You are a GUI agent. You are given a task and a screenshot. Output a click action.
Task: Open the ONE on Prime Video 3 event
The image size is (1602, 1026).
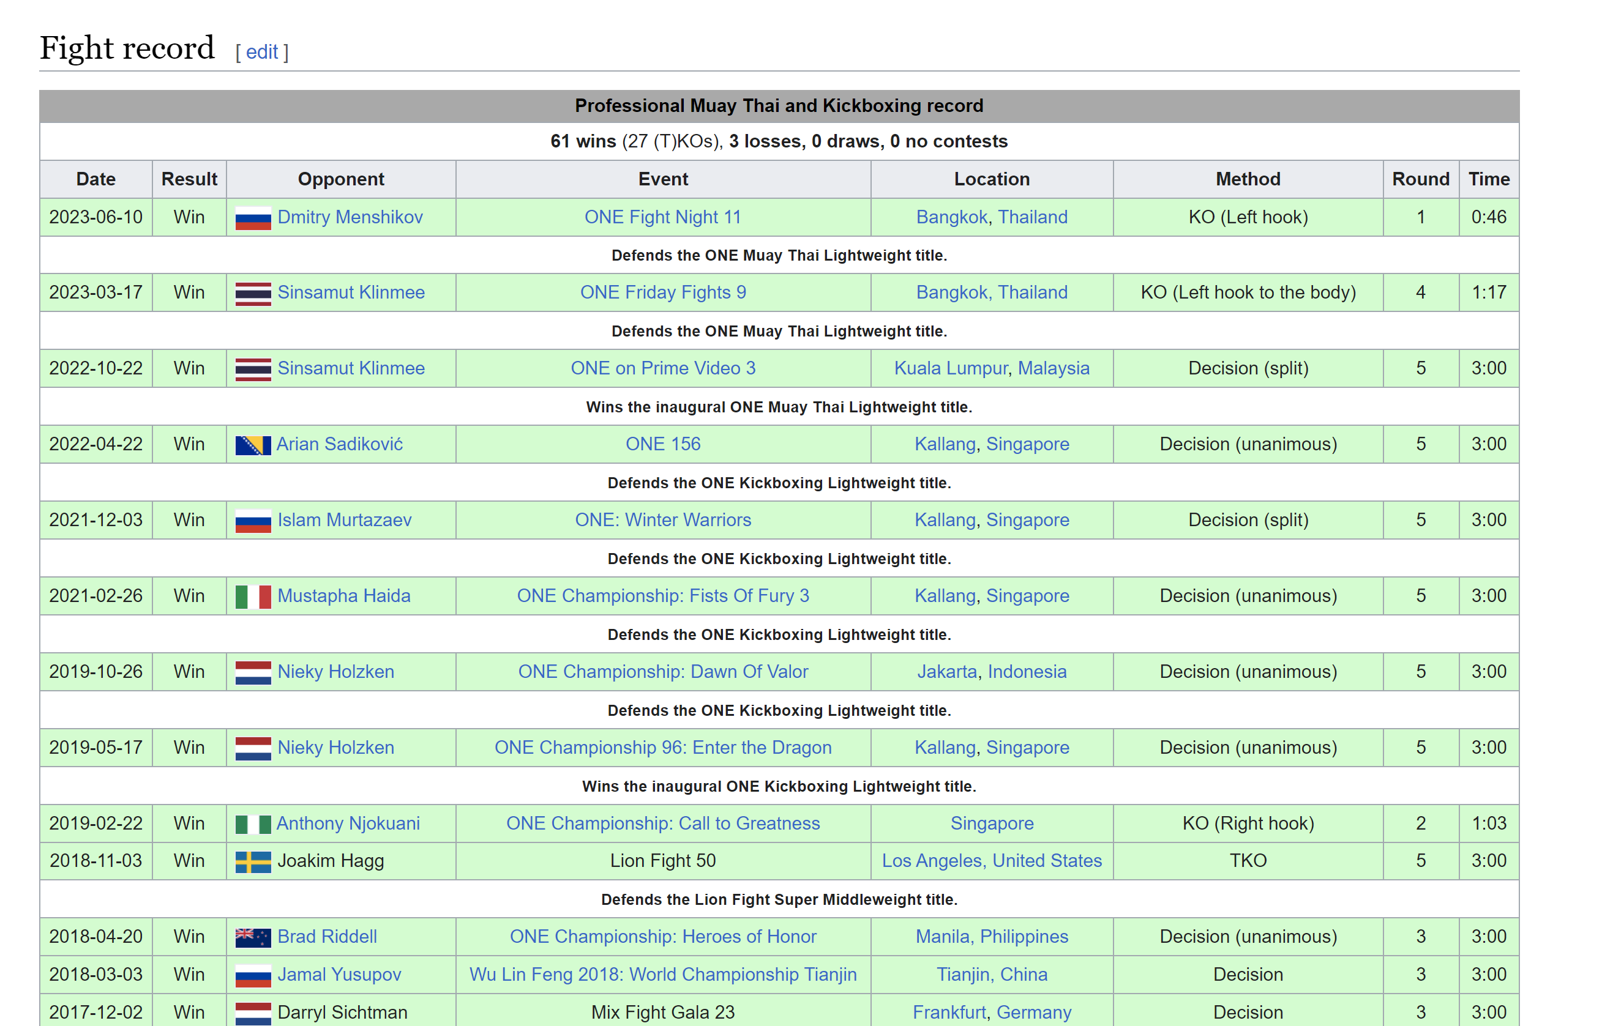[x=663, y=368]
